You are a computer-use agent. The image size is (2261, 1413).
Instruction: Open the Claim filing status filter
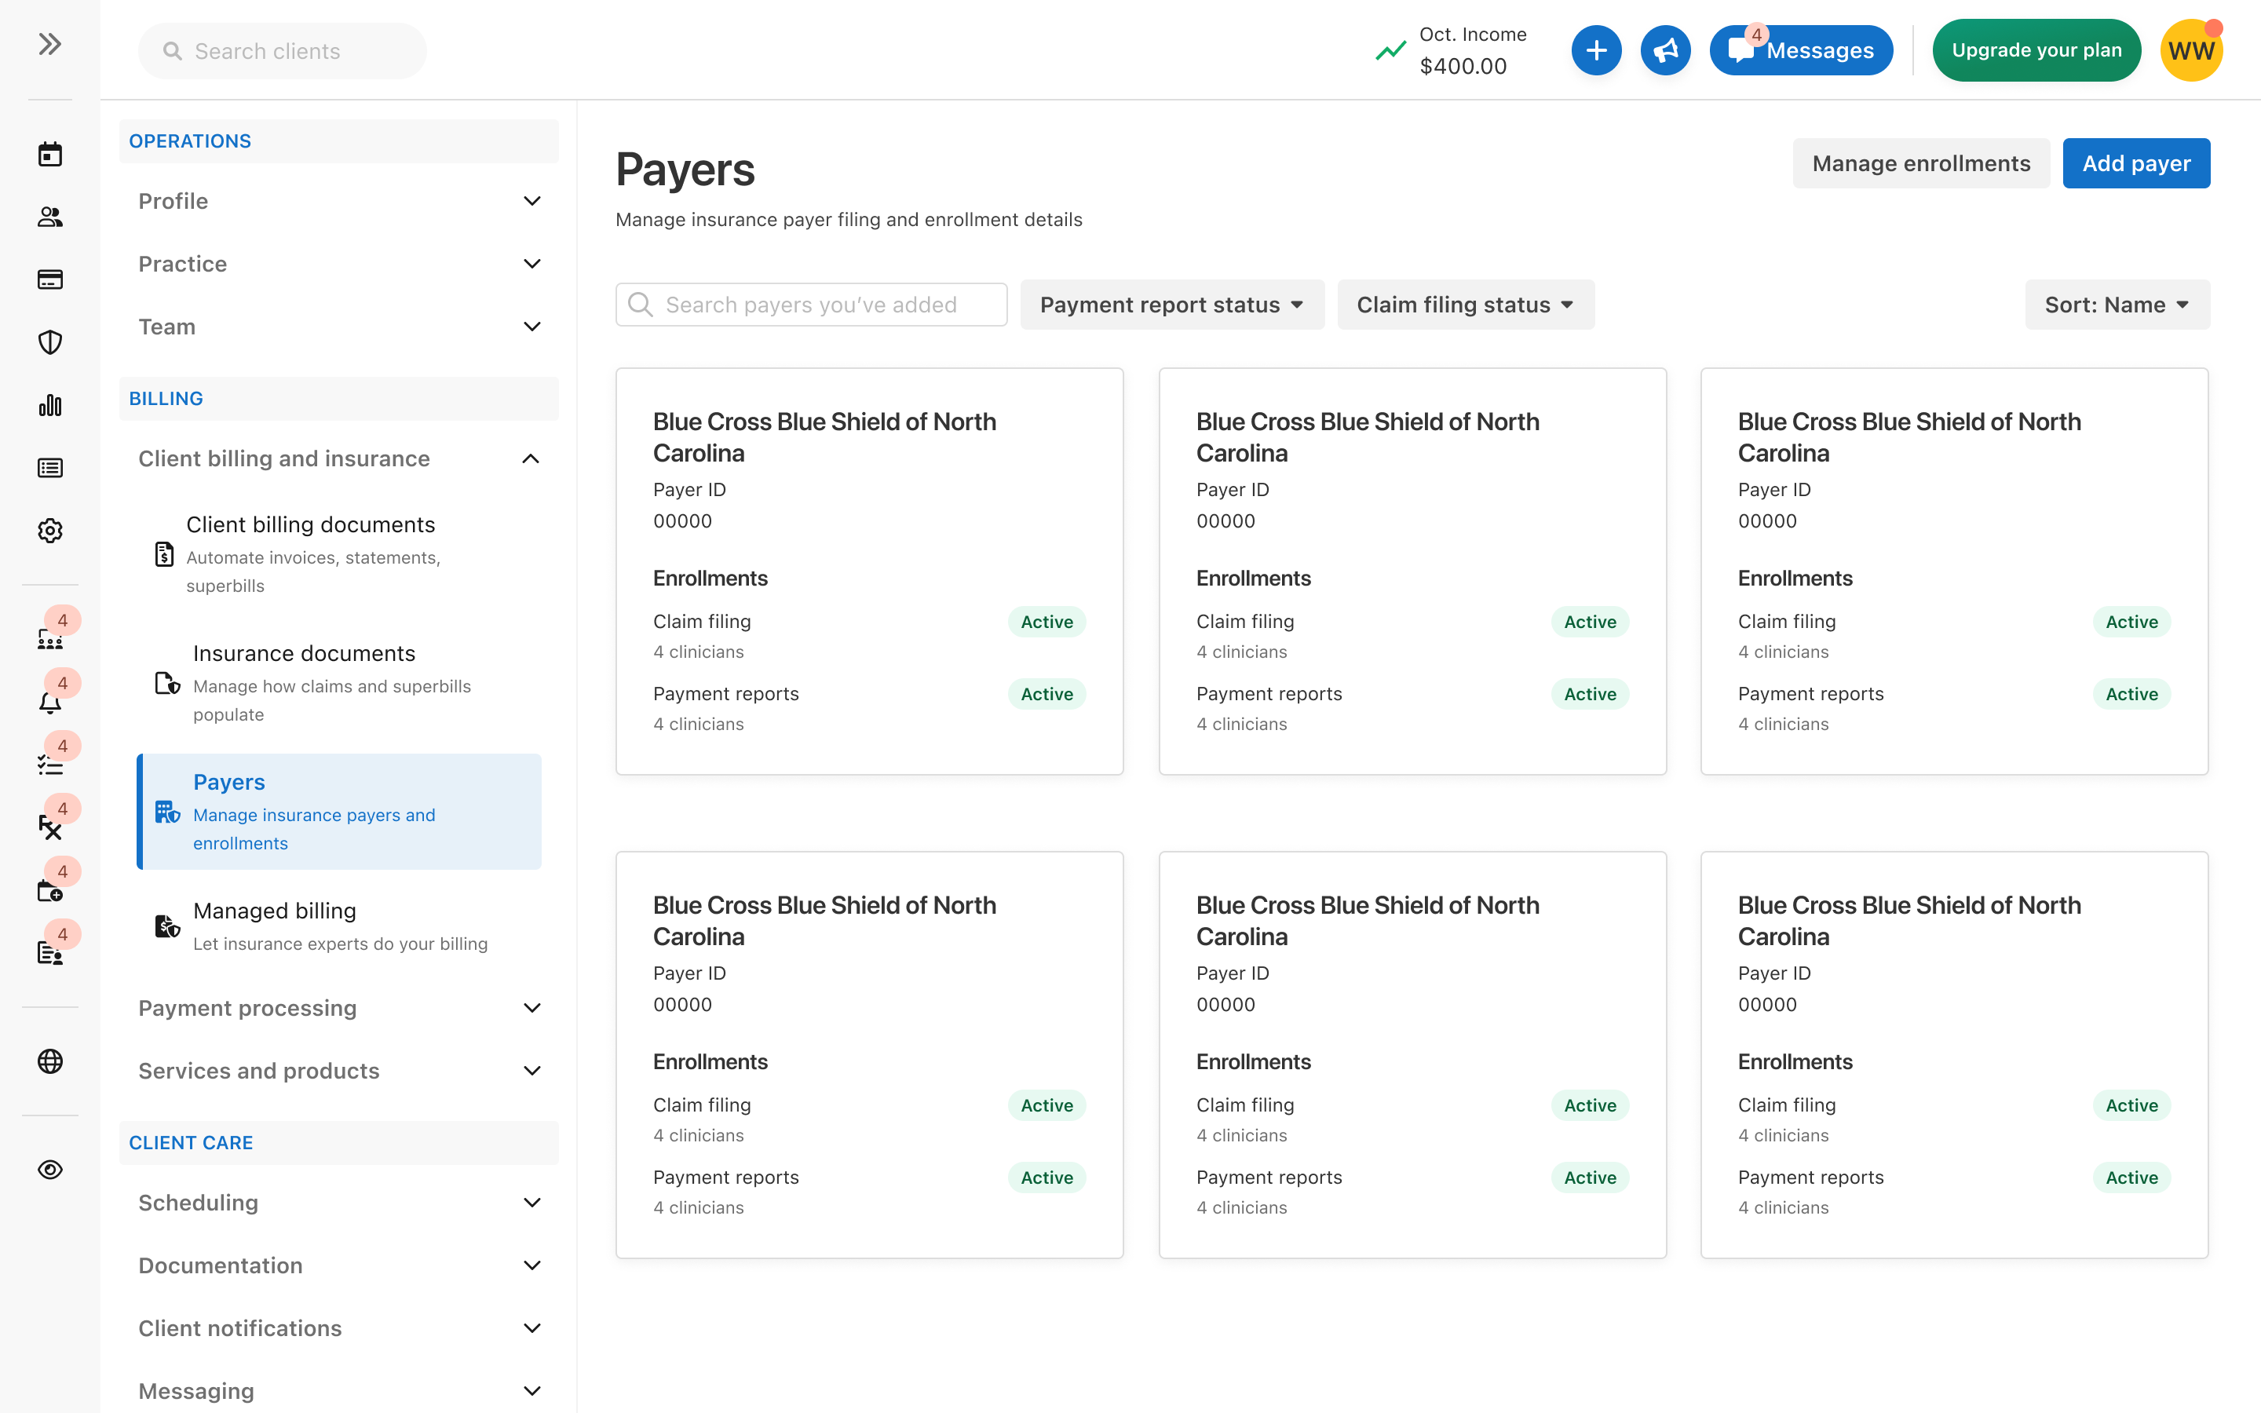point(1465,305)
